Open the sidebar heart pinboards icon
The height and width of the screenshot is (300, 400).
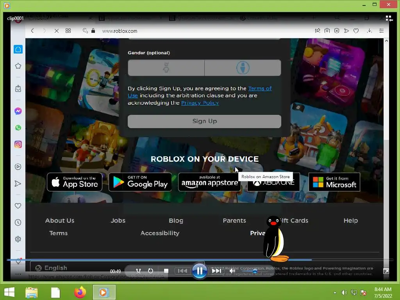click(x=18, y=205)
